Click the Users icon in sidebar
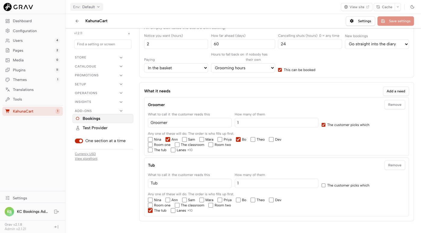The image size is (421, 233). [x=8, y=41]
